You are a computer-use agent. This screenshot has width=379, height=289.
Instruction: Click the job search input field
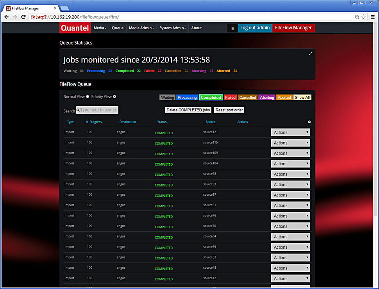(x=98, y=110)
